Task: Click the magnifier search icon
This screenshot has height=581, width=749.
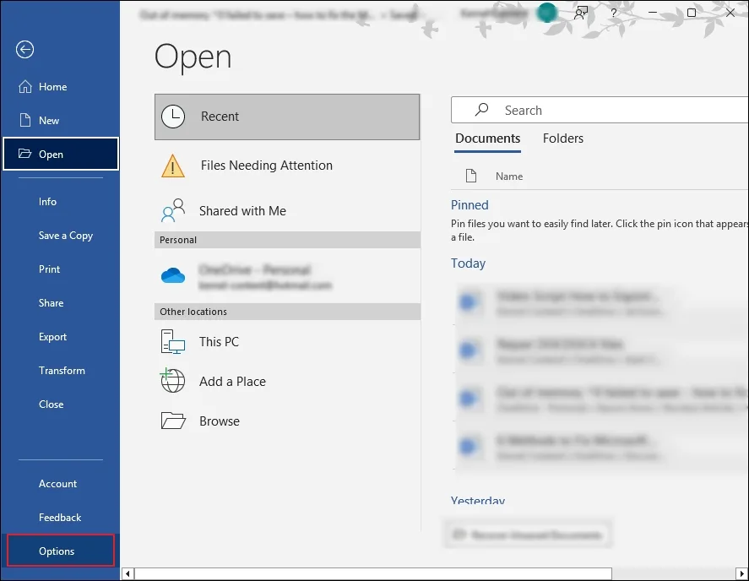Action: pos(481,110)
